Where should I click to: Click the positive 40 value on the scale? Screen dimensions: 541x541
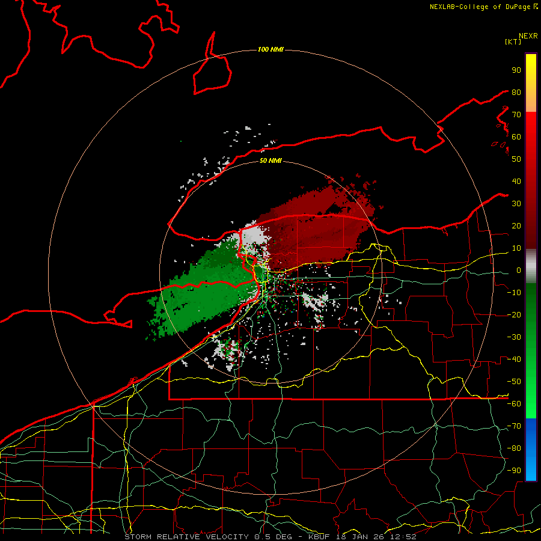516,181
